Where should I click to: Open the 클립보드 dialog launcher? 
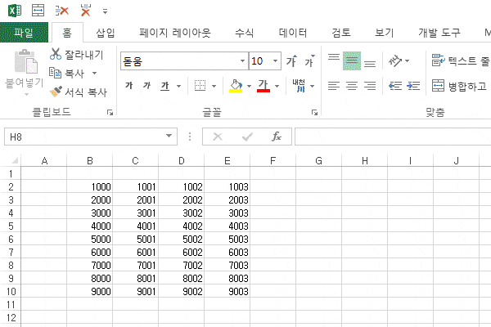110,112
